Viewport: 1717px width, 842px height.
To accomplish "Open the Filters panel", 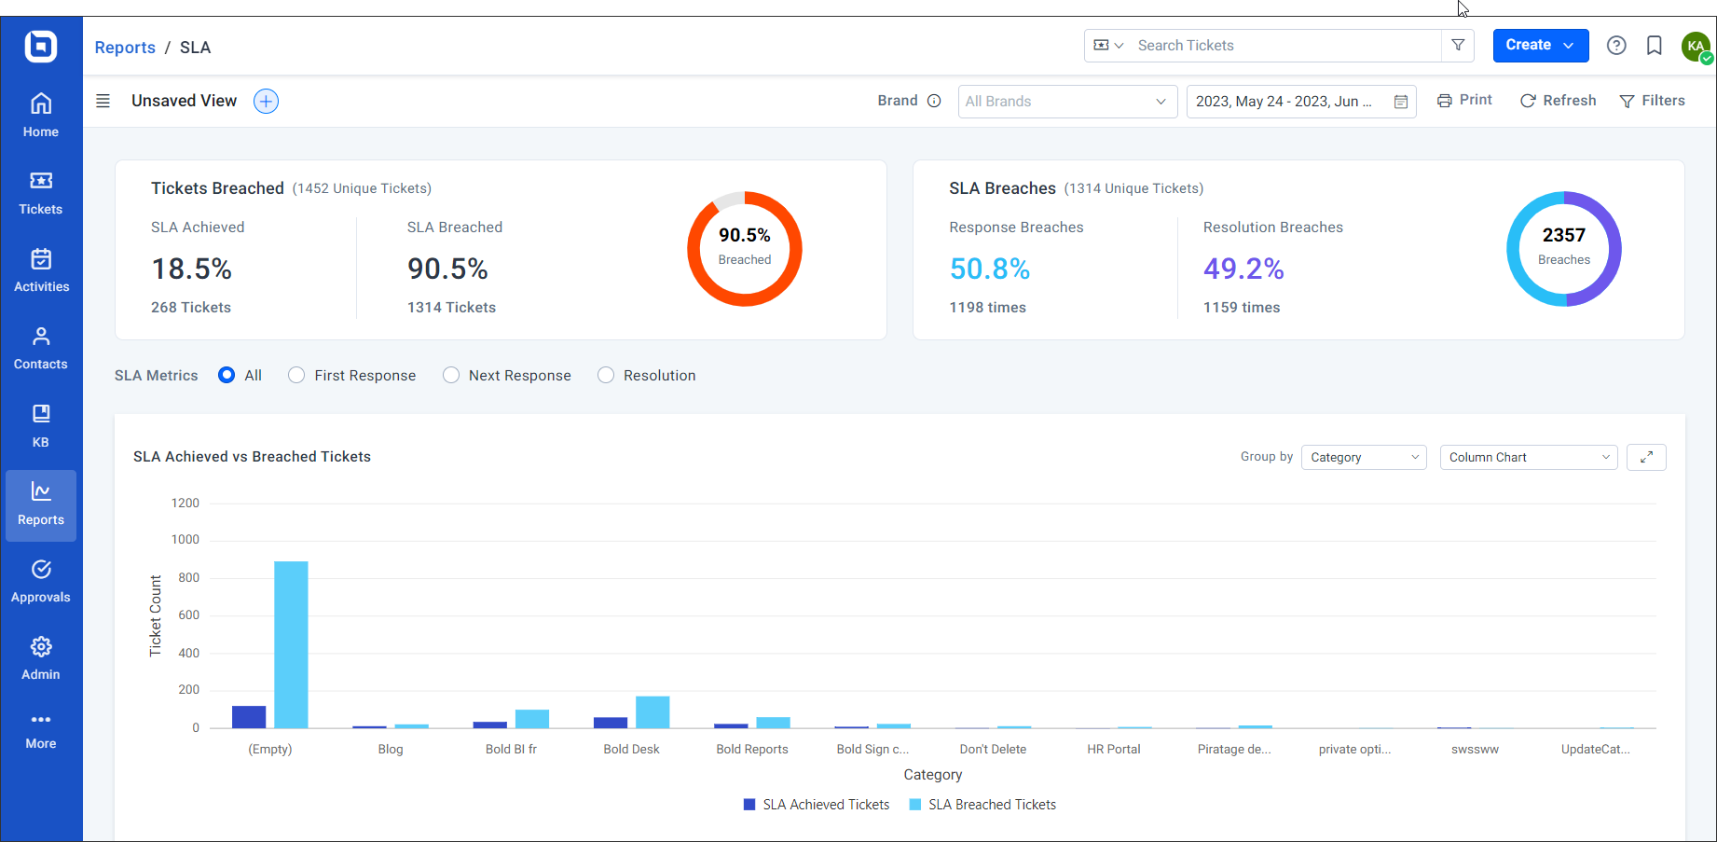I will (x=1652, y=100).
